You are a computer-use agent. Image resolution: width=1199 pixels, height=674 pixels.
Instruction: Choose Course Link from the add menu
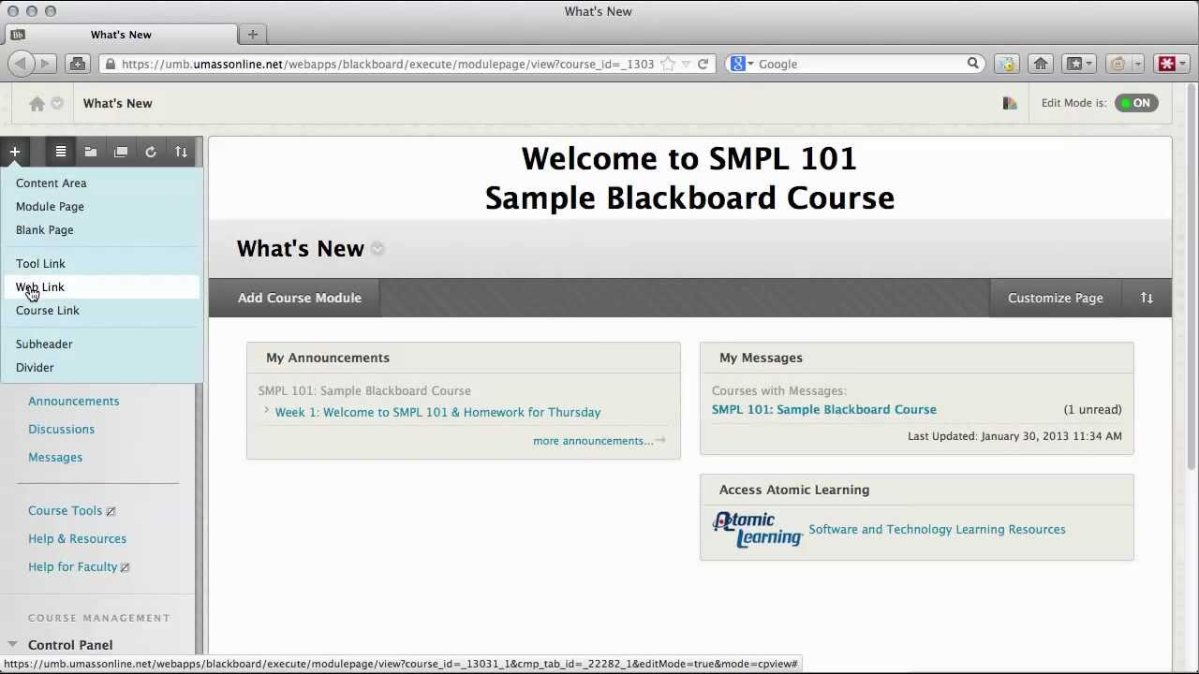[48, 311]
